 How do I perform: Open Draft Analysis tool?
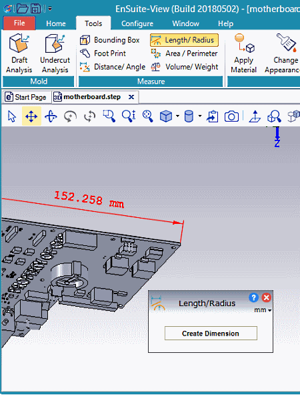click(19, 53)
